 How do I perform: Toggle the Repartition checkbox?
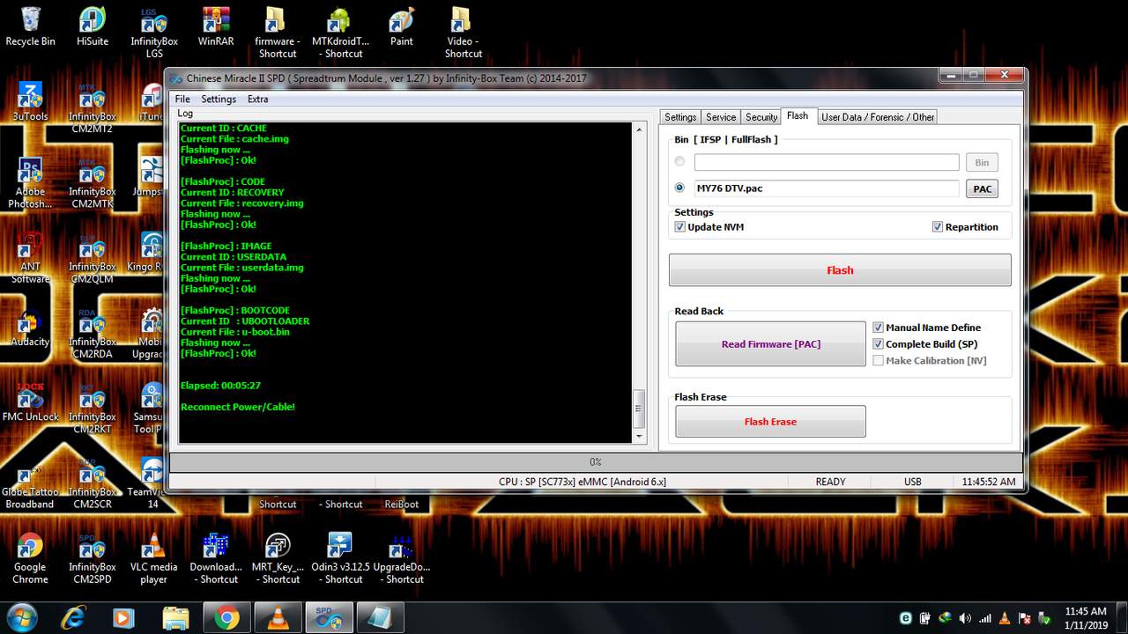pos(937,226)
